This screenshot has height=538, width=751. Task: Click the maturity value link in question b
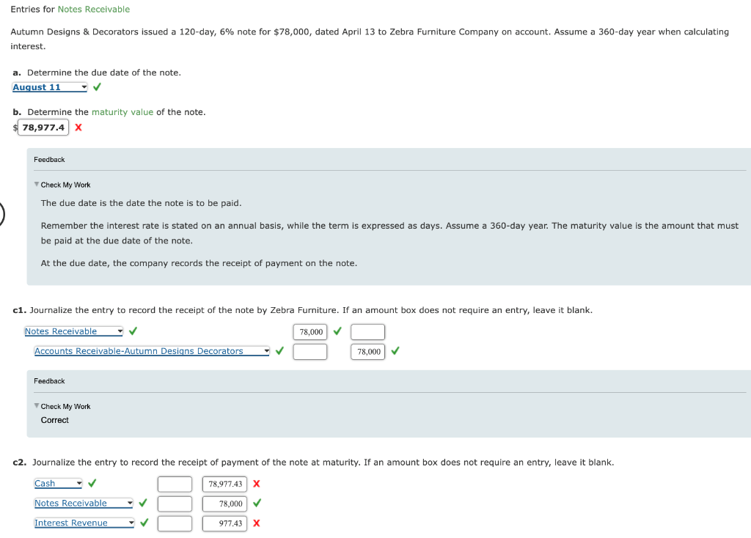114,111
